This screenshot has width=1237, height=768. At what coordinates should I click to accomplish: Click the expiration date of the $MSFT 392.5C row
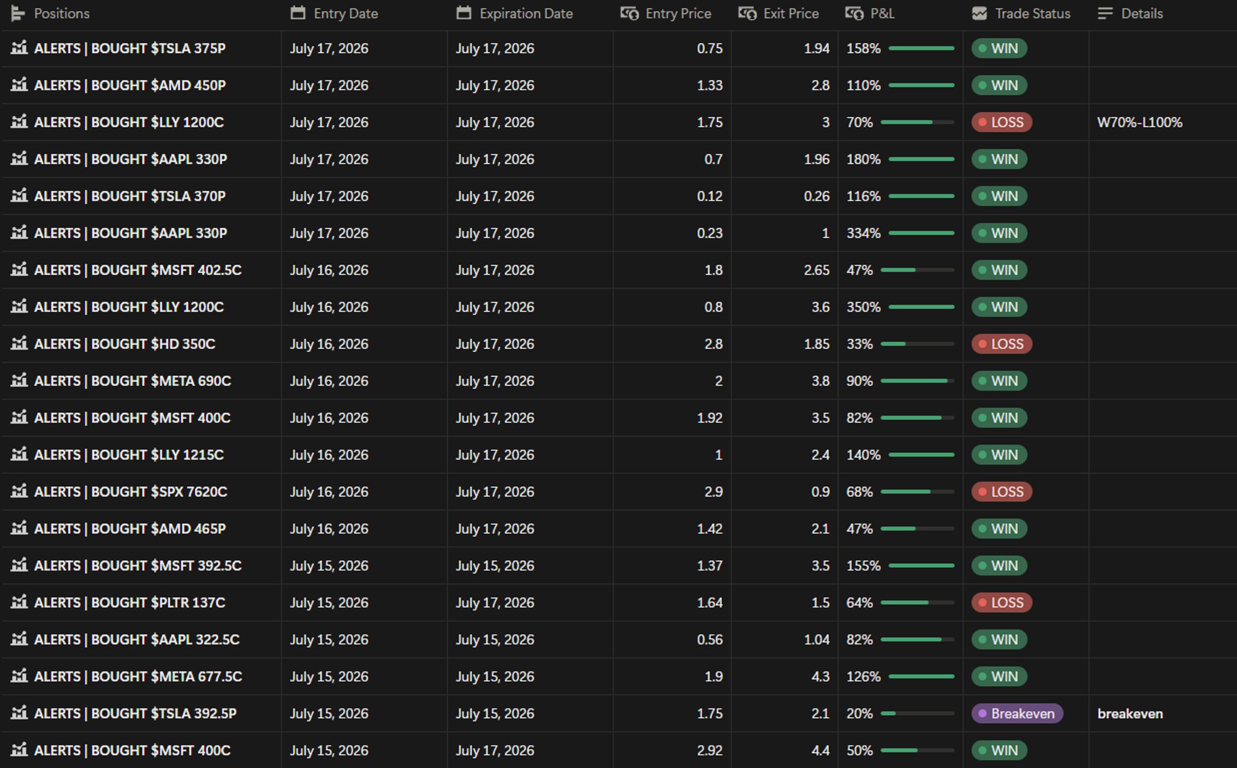pyautogui.click(x=495, y=565)
